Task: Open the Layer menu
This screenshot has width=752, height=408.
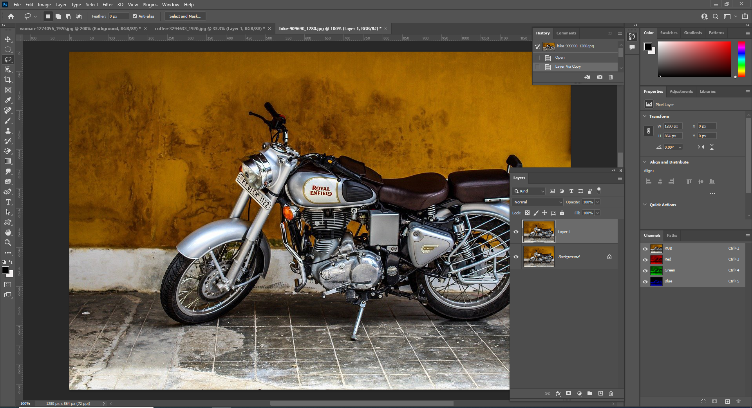Action: coord(61,5)
